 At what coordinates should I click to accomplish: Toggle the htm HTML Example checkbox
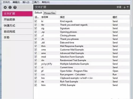pos(36,85)
